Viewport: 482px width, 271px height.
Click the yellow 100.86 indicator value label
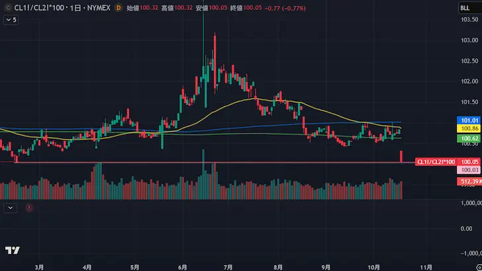[468, 128]
